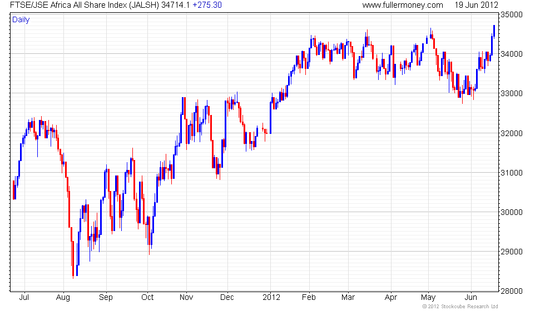Image resolution: width=545 pixels, height=311 pixels.
Task: Click the index value 34714.1
Action: click(176, 5)
